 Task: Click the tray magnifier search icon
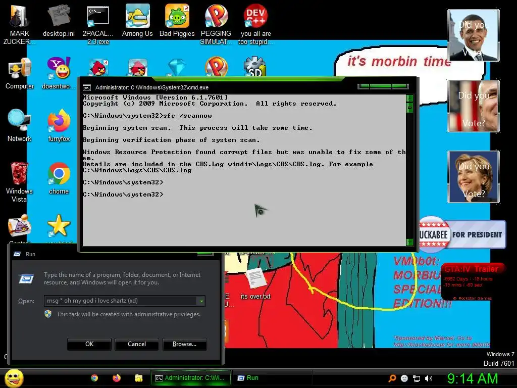pos(392,378)
